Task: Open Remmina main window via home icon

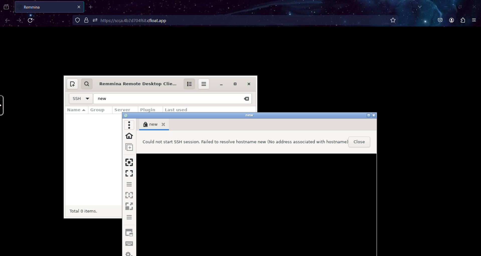Action: coord(129,136)
